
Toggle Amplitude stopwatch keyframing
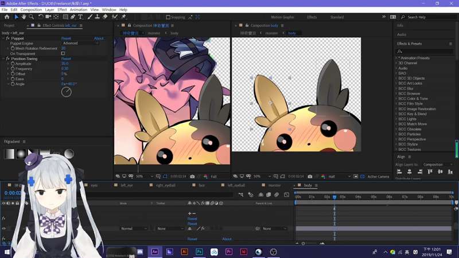point(13,64)
